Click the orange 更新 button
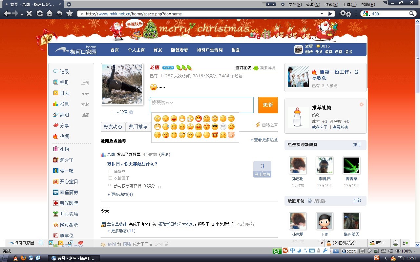The image size is (420, 262). [x=268, y=105]
